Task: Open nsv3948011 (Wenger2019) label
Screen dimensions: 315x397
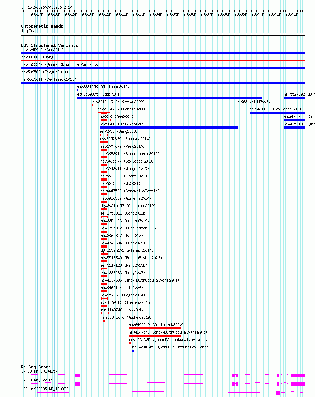Action: click(125, 169)
